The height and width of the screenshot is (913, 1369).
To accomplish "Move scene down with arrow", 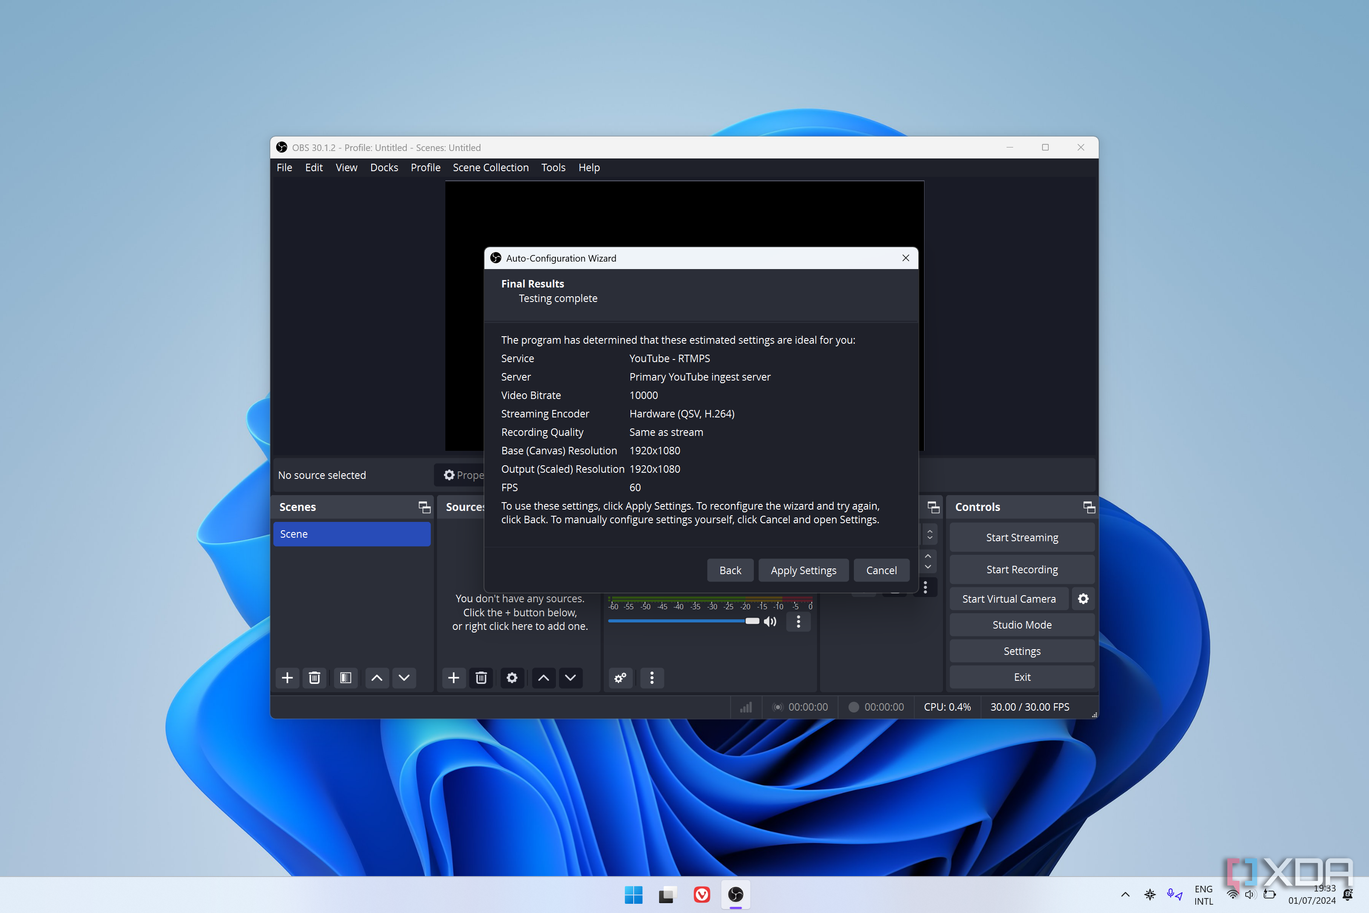I will [404, 678].
